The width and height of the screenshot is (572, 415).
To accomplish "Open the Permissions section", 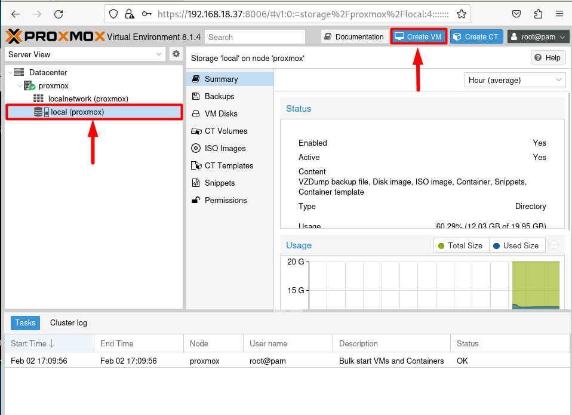I will click(230, 200).
